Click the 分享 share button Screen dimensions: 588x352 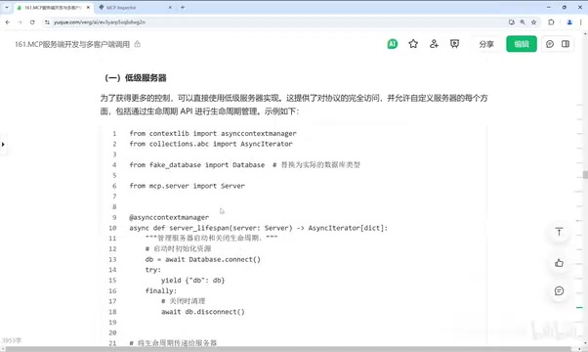[486, 44]
